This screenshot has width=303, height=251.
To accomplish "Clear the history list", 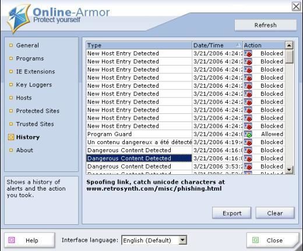I will [x=275, y=213].
